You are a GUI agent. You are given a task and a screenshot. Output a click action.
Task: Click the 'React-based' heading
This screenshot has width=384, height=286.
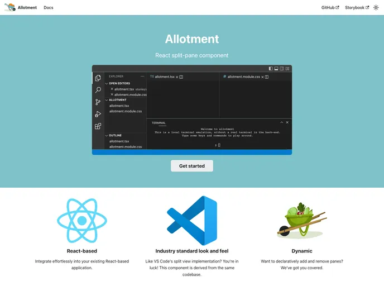[x=82, y=251]
